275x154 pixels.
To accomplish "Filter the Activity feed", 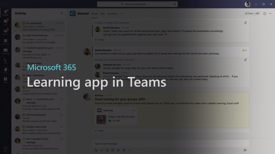I will click(62, 13).
